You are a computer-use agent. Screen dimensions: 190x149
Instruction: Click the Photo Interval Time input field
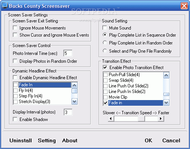pyautogui.click(x=68, y=53)
